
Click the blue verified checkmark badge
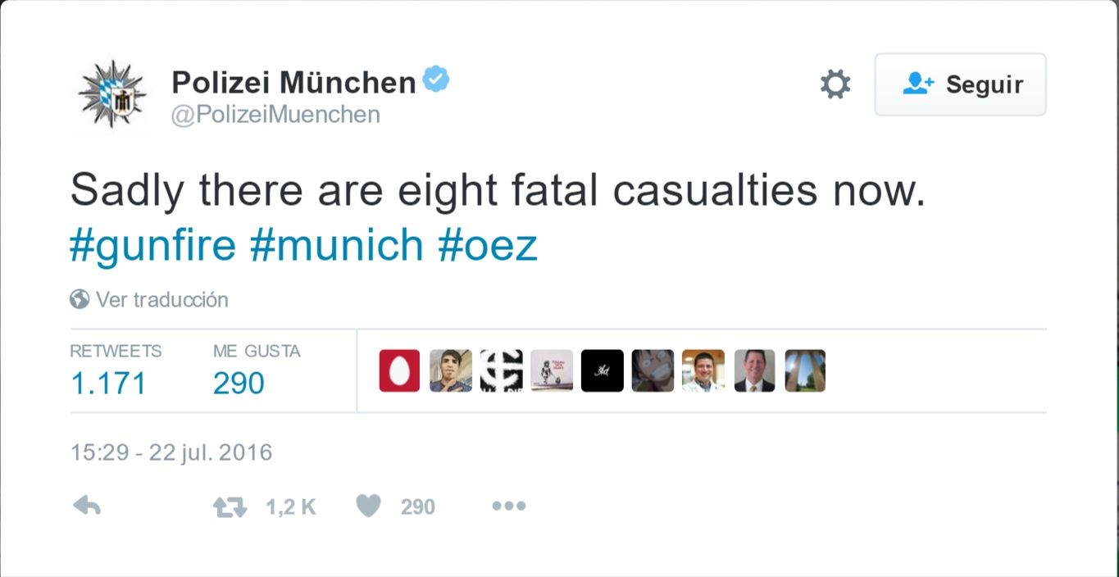coord(435,80)
